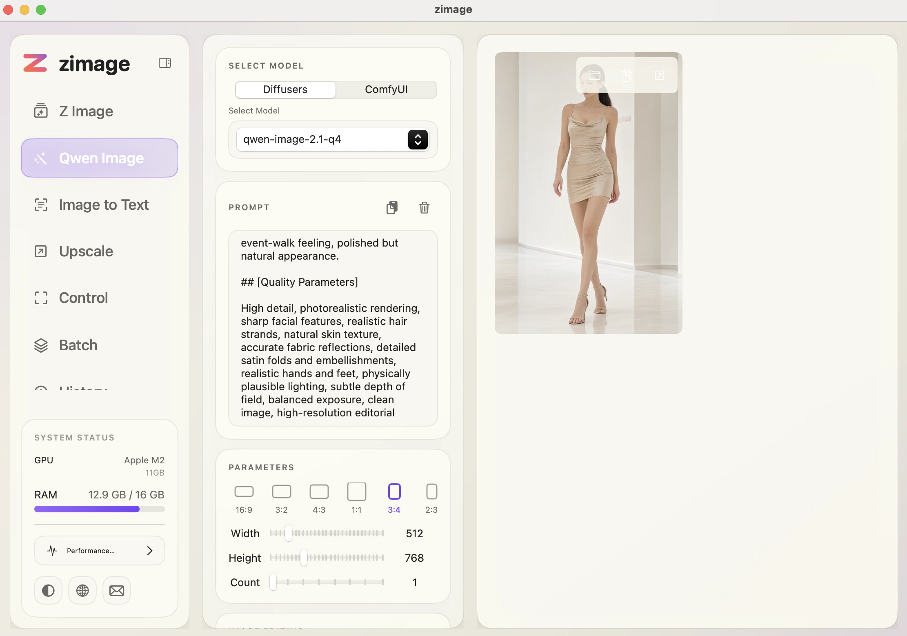Select the 1:1 square aspect ratio

(x=357, y=498)
